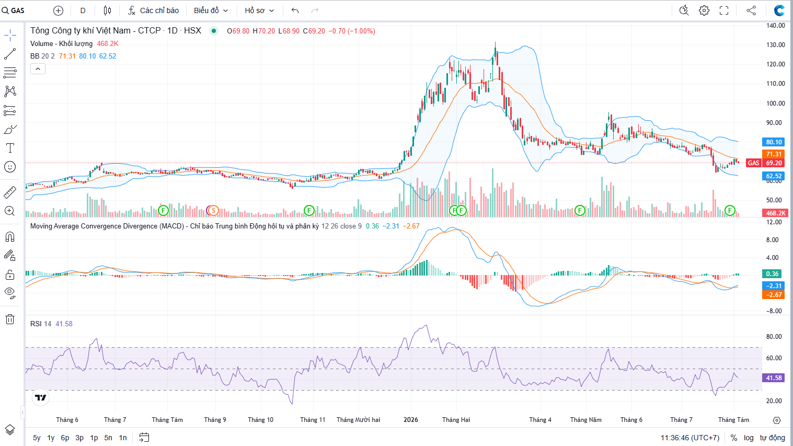793x446 pixels.
Task: Click the TradingView logo on the chart
Action: (41, 398)
